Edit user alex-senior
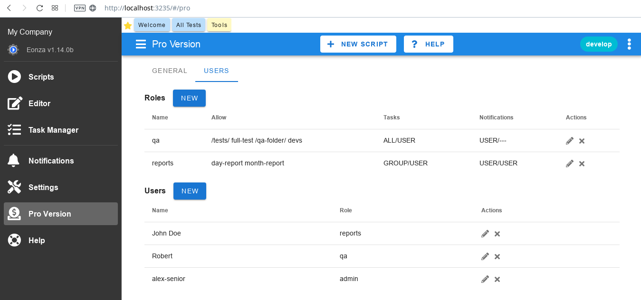Viewport: 641px width, 300px height. [x=485, y=279]
